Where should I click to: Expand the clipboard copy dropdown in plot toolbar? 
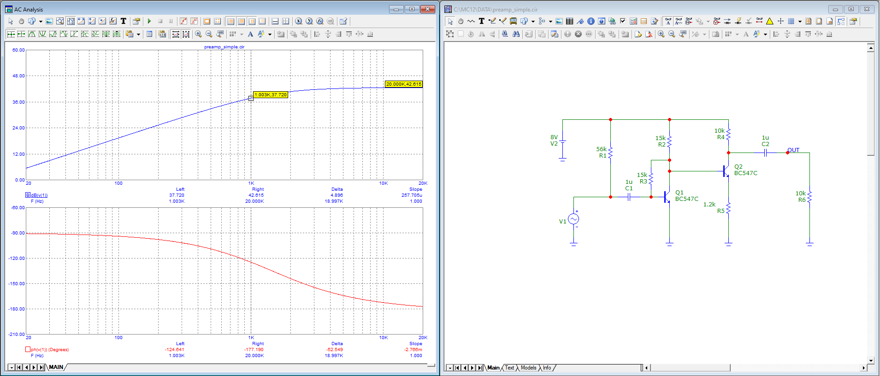point(138,34)
